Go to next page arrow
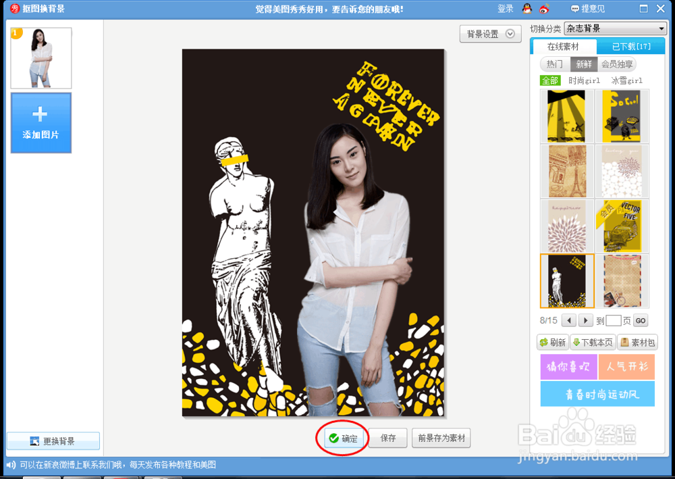The height and width of the screenshot is (479, 675). 585,320
